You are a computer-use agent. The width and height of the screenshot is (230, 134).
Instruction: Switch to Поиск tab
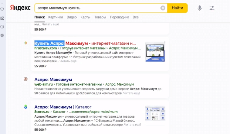39,17
